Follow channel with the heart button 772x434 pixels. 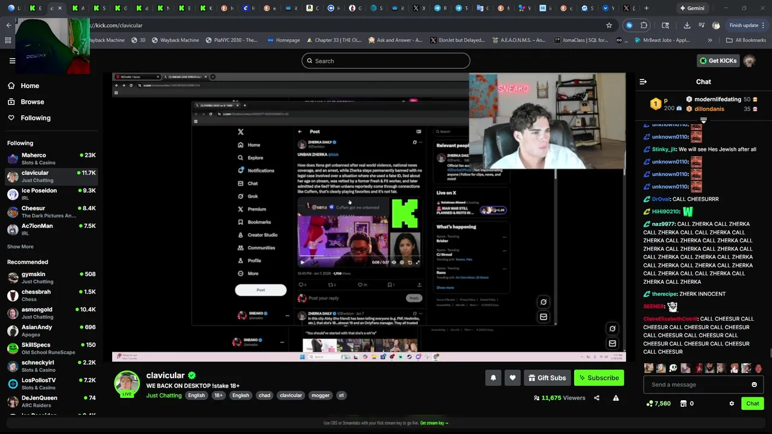[x=513, y=378]
